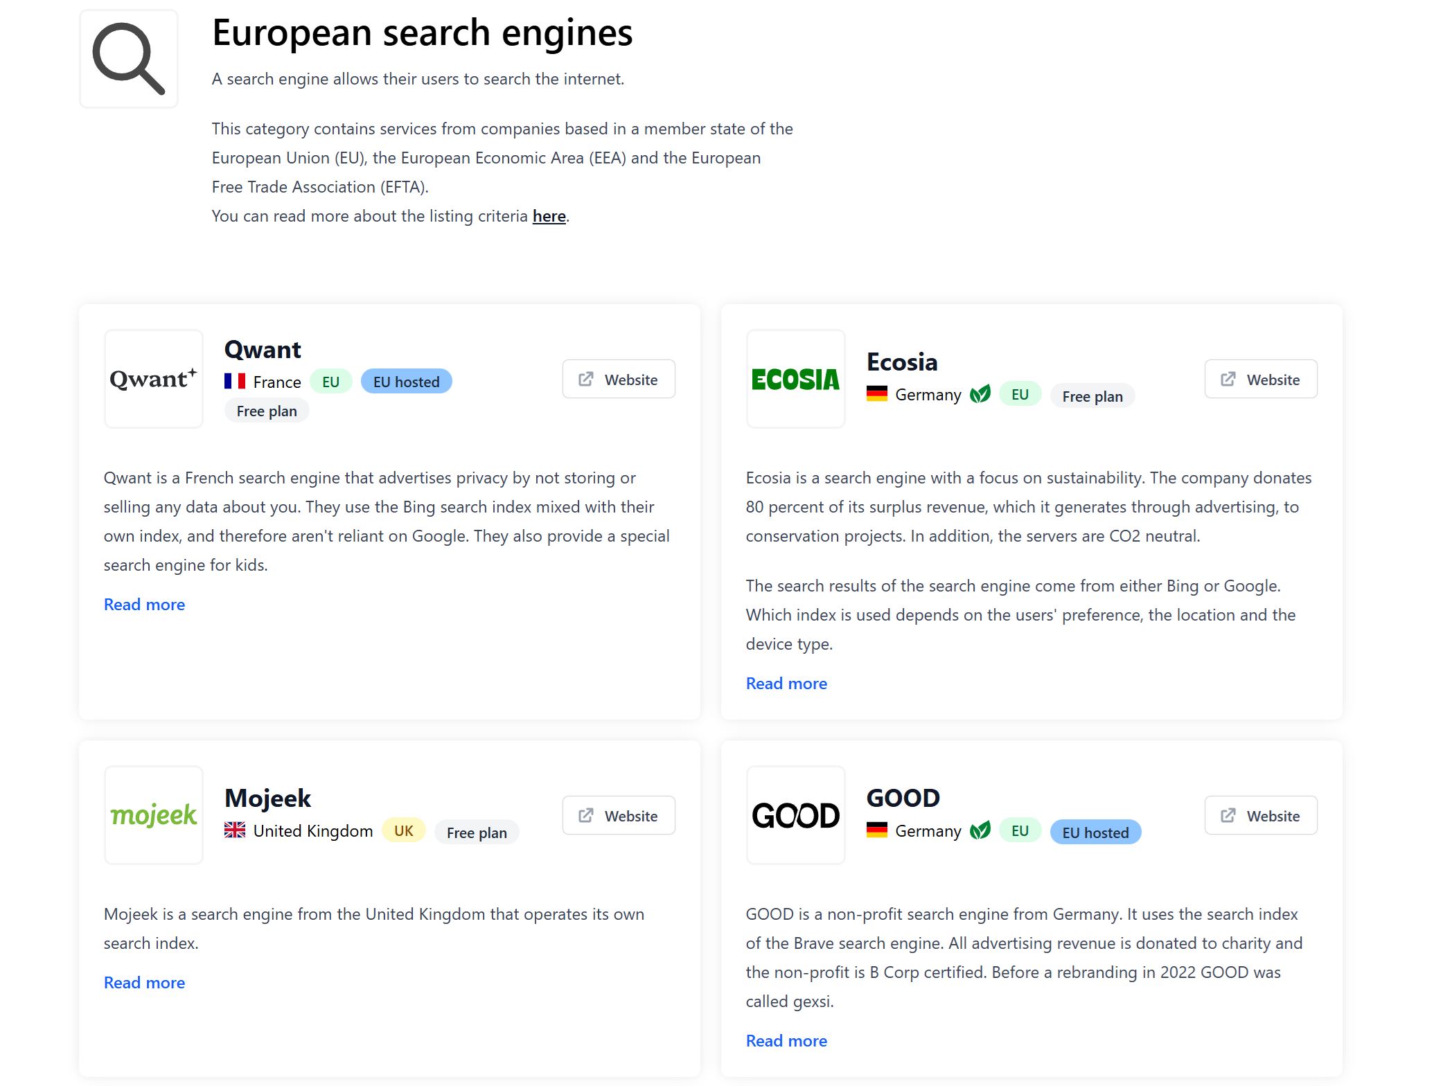
Task: Click the France flag icon
Action: pos(235,381)
